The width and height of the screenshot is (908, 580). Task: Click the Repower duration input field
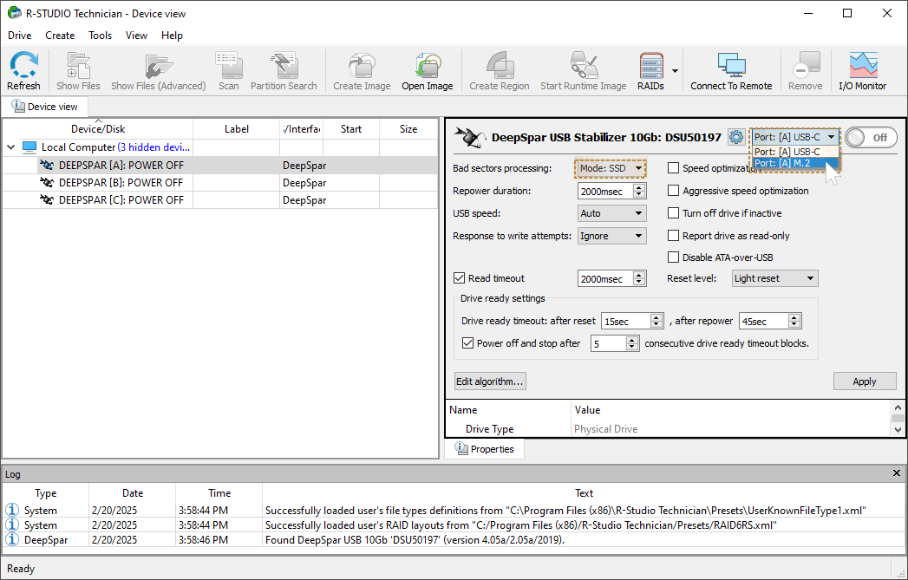pyautogui.click(x=605, y=191)
